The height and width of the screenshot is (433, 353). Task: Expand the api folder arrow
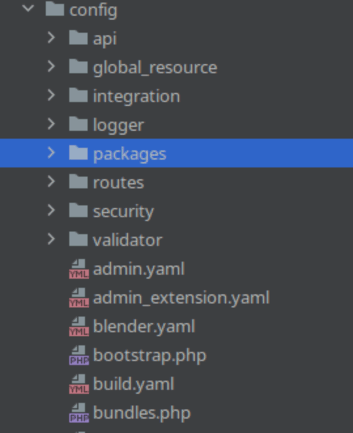(x=52, y=37)
